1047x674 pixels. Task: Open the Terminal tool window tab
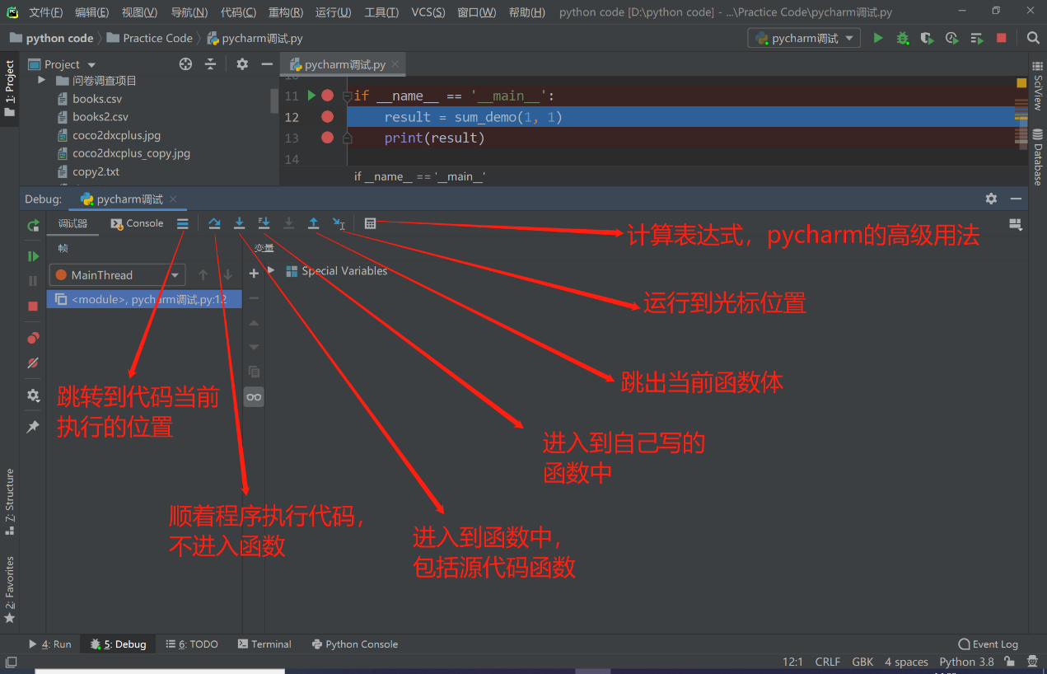pos(264,644)
